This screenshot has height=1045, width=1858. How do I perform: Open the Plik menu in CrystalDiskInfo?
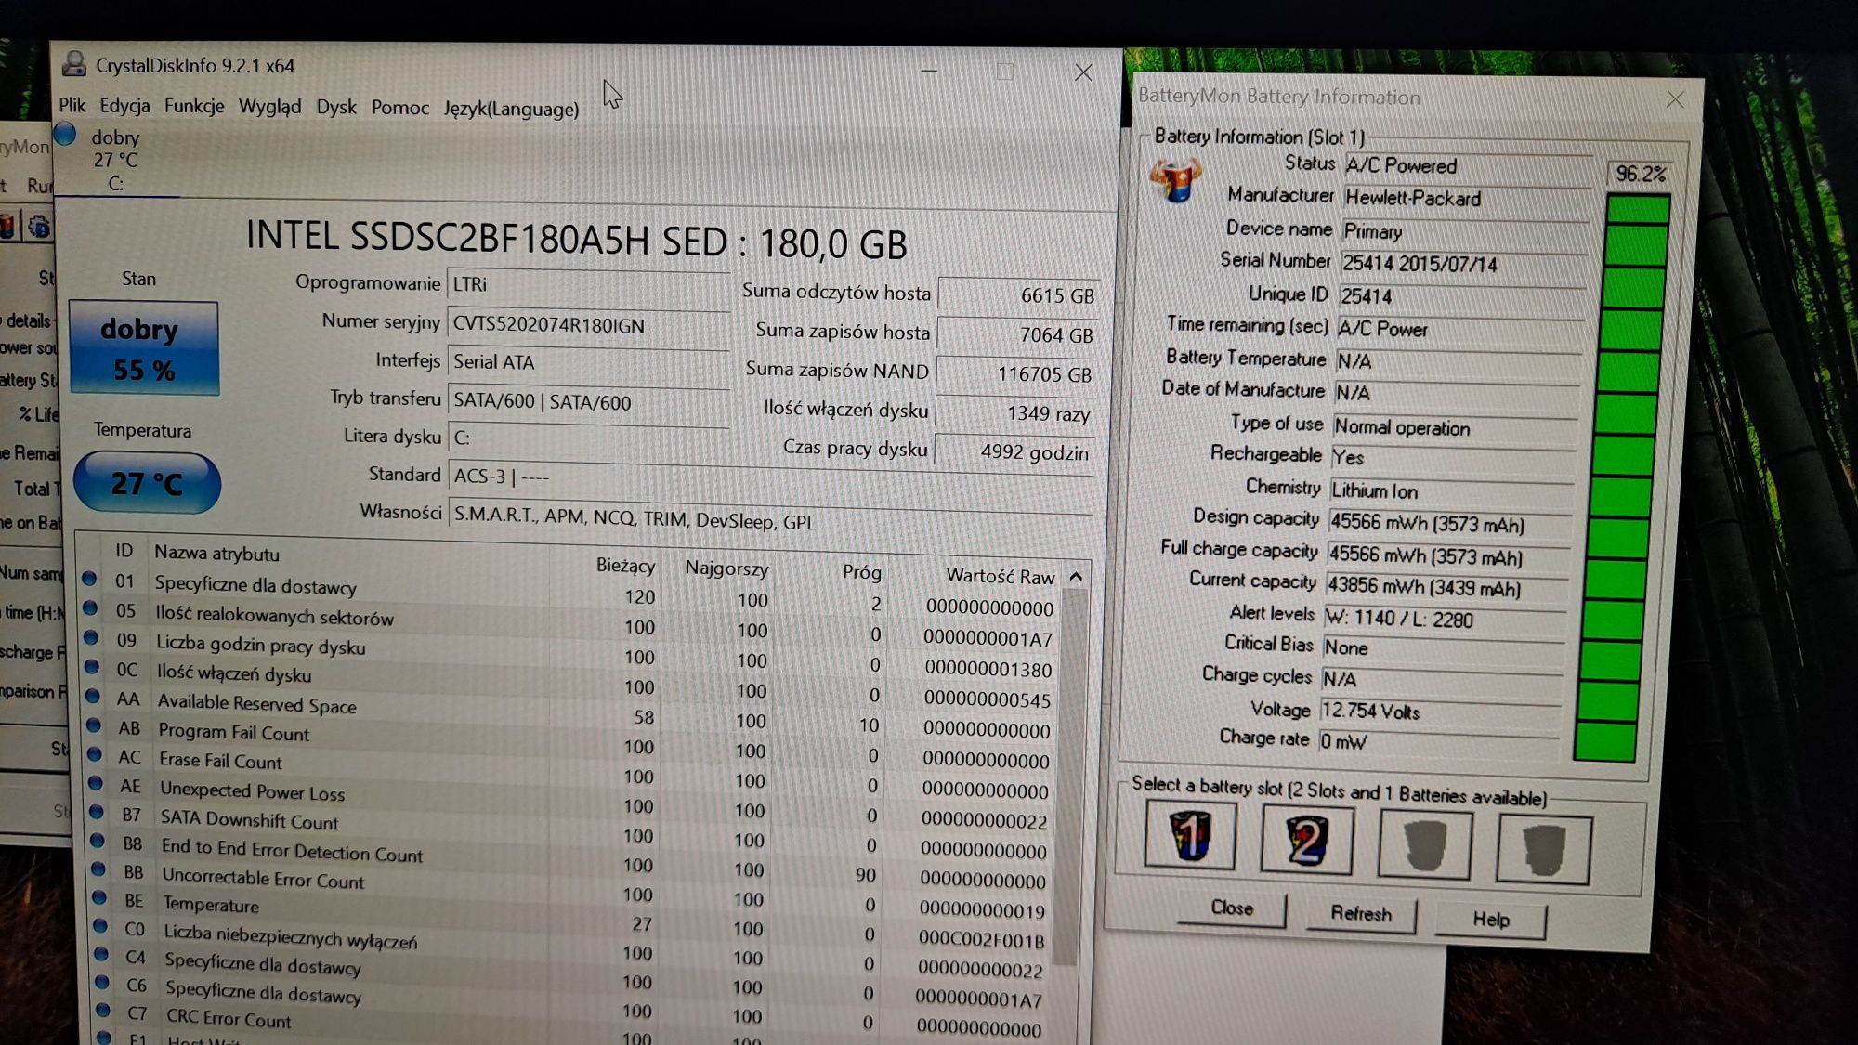(72, 105)
